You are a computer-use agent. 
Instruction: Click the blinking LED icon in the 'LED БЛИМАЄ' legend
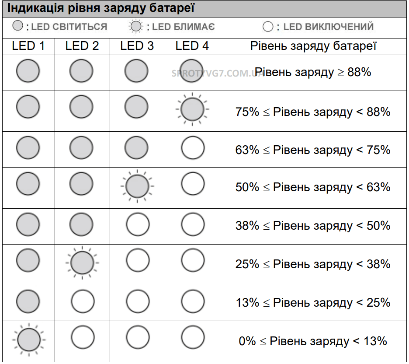pyautogui.click(x=135, y=26)
